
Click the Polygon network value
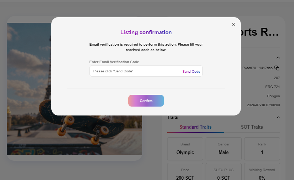(273, 96)
